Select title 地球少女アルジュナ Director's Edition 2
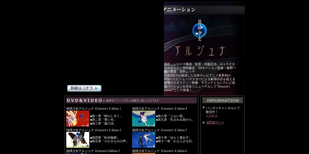This screenshot has height=154, width=309. click(x=93, y=130)
